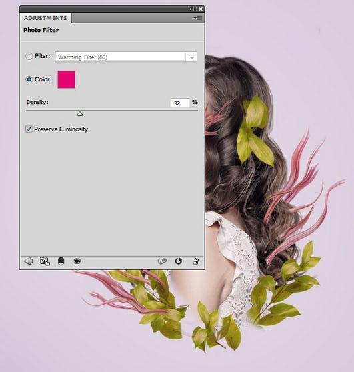The image size is (354, 372).
Task: Uncheck Preserve Luminosity checkbox
Action: tap(29, 129)
